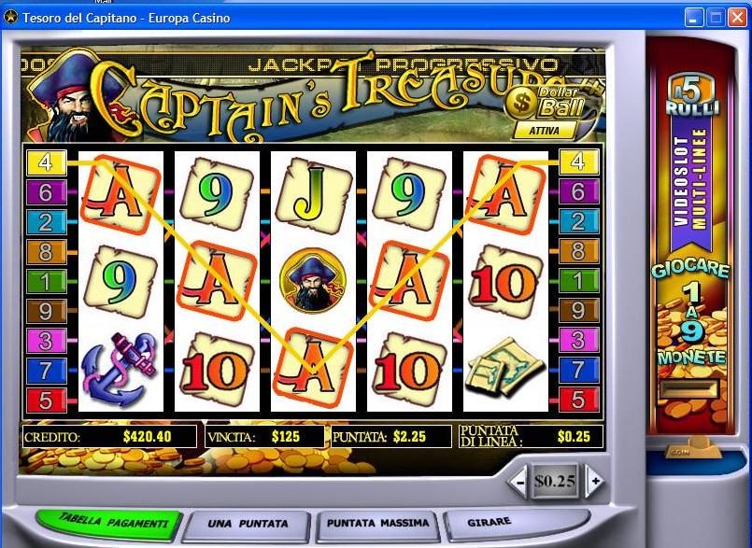This screenshot has width=752, height=548.
Task: Select the blue payline 7 marker on right
Action: tap(579, 371)
